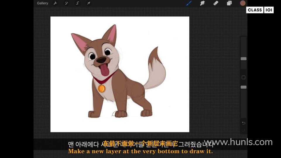The image size is (281, 158).
Task: Select the Eraser tool
Action: (216, 3)
